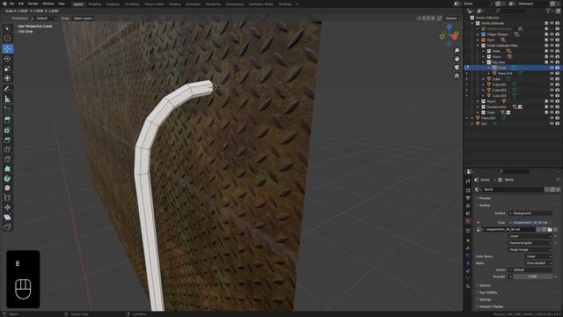The width and height of the screenshot is (563, 317).
Task: Toggle the camera view gizmo icon
Action: pyautogui.click(x=457, y=67)
